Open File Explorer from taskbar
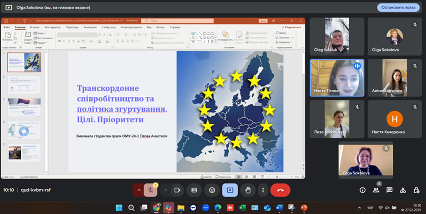426x214 pixels. 181,208
